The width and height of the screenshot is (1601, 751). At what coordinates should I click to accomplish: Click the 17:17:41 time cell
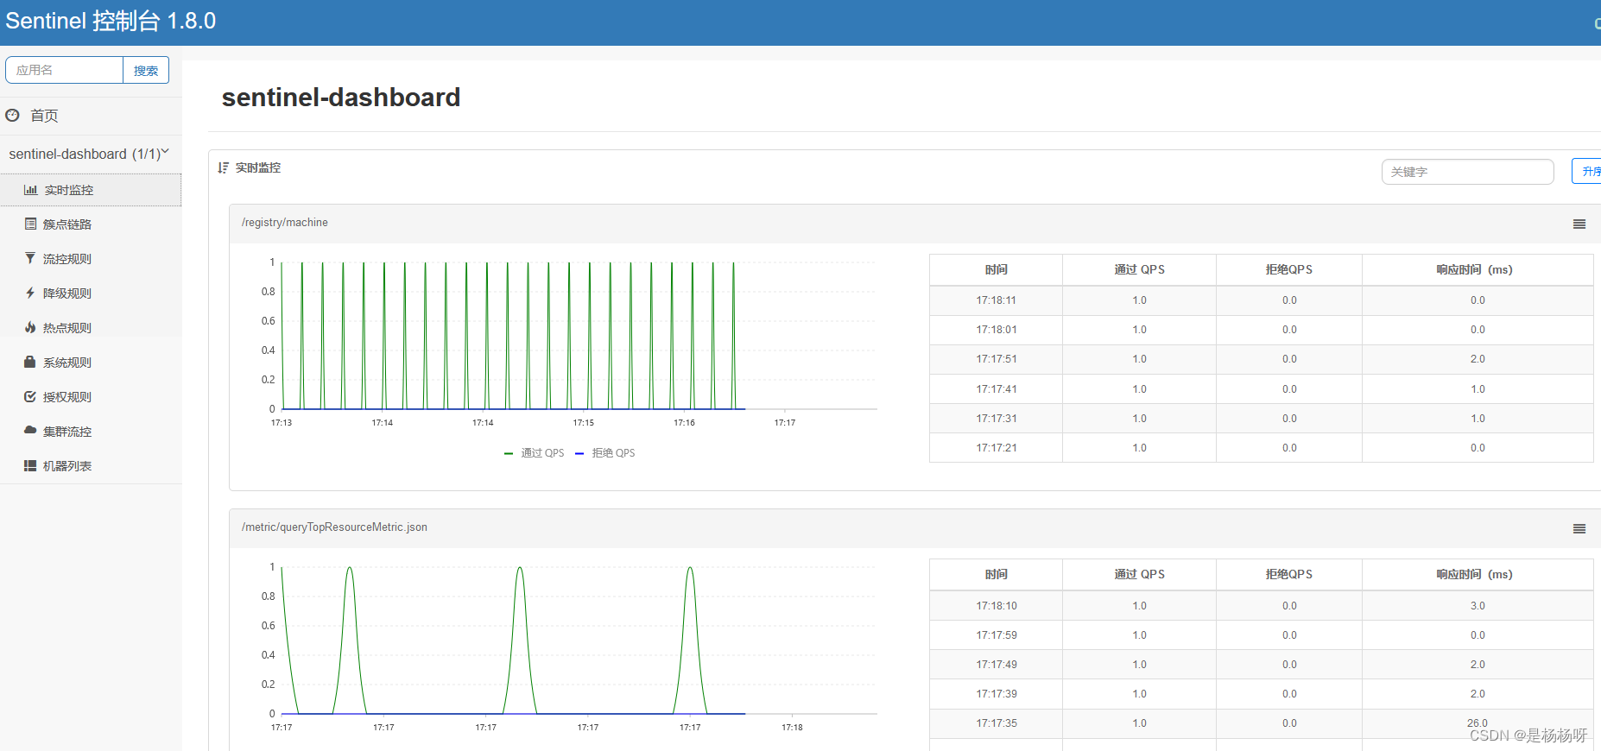[997, 389]
